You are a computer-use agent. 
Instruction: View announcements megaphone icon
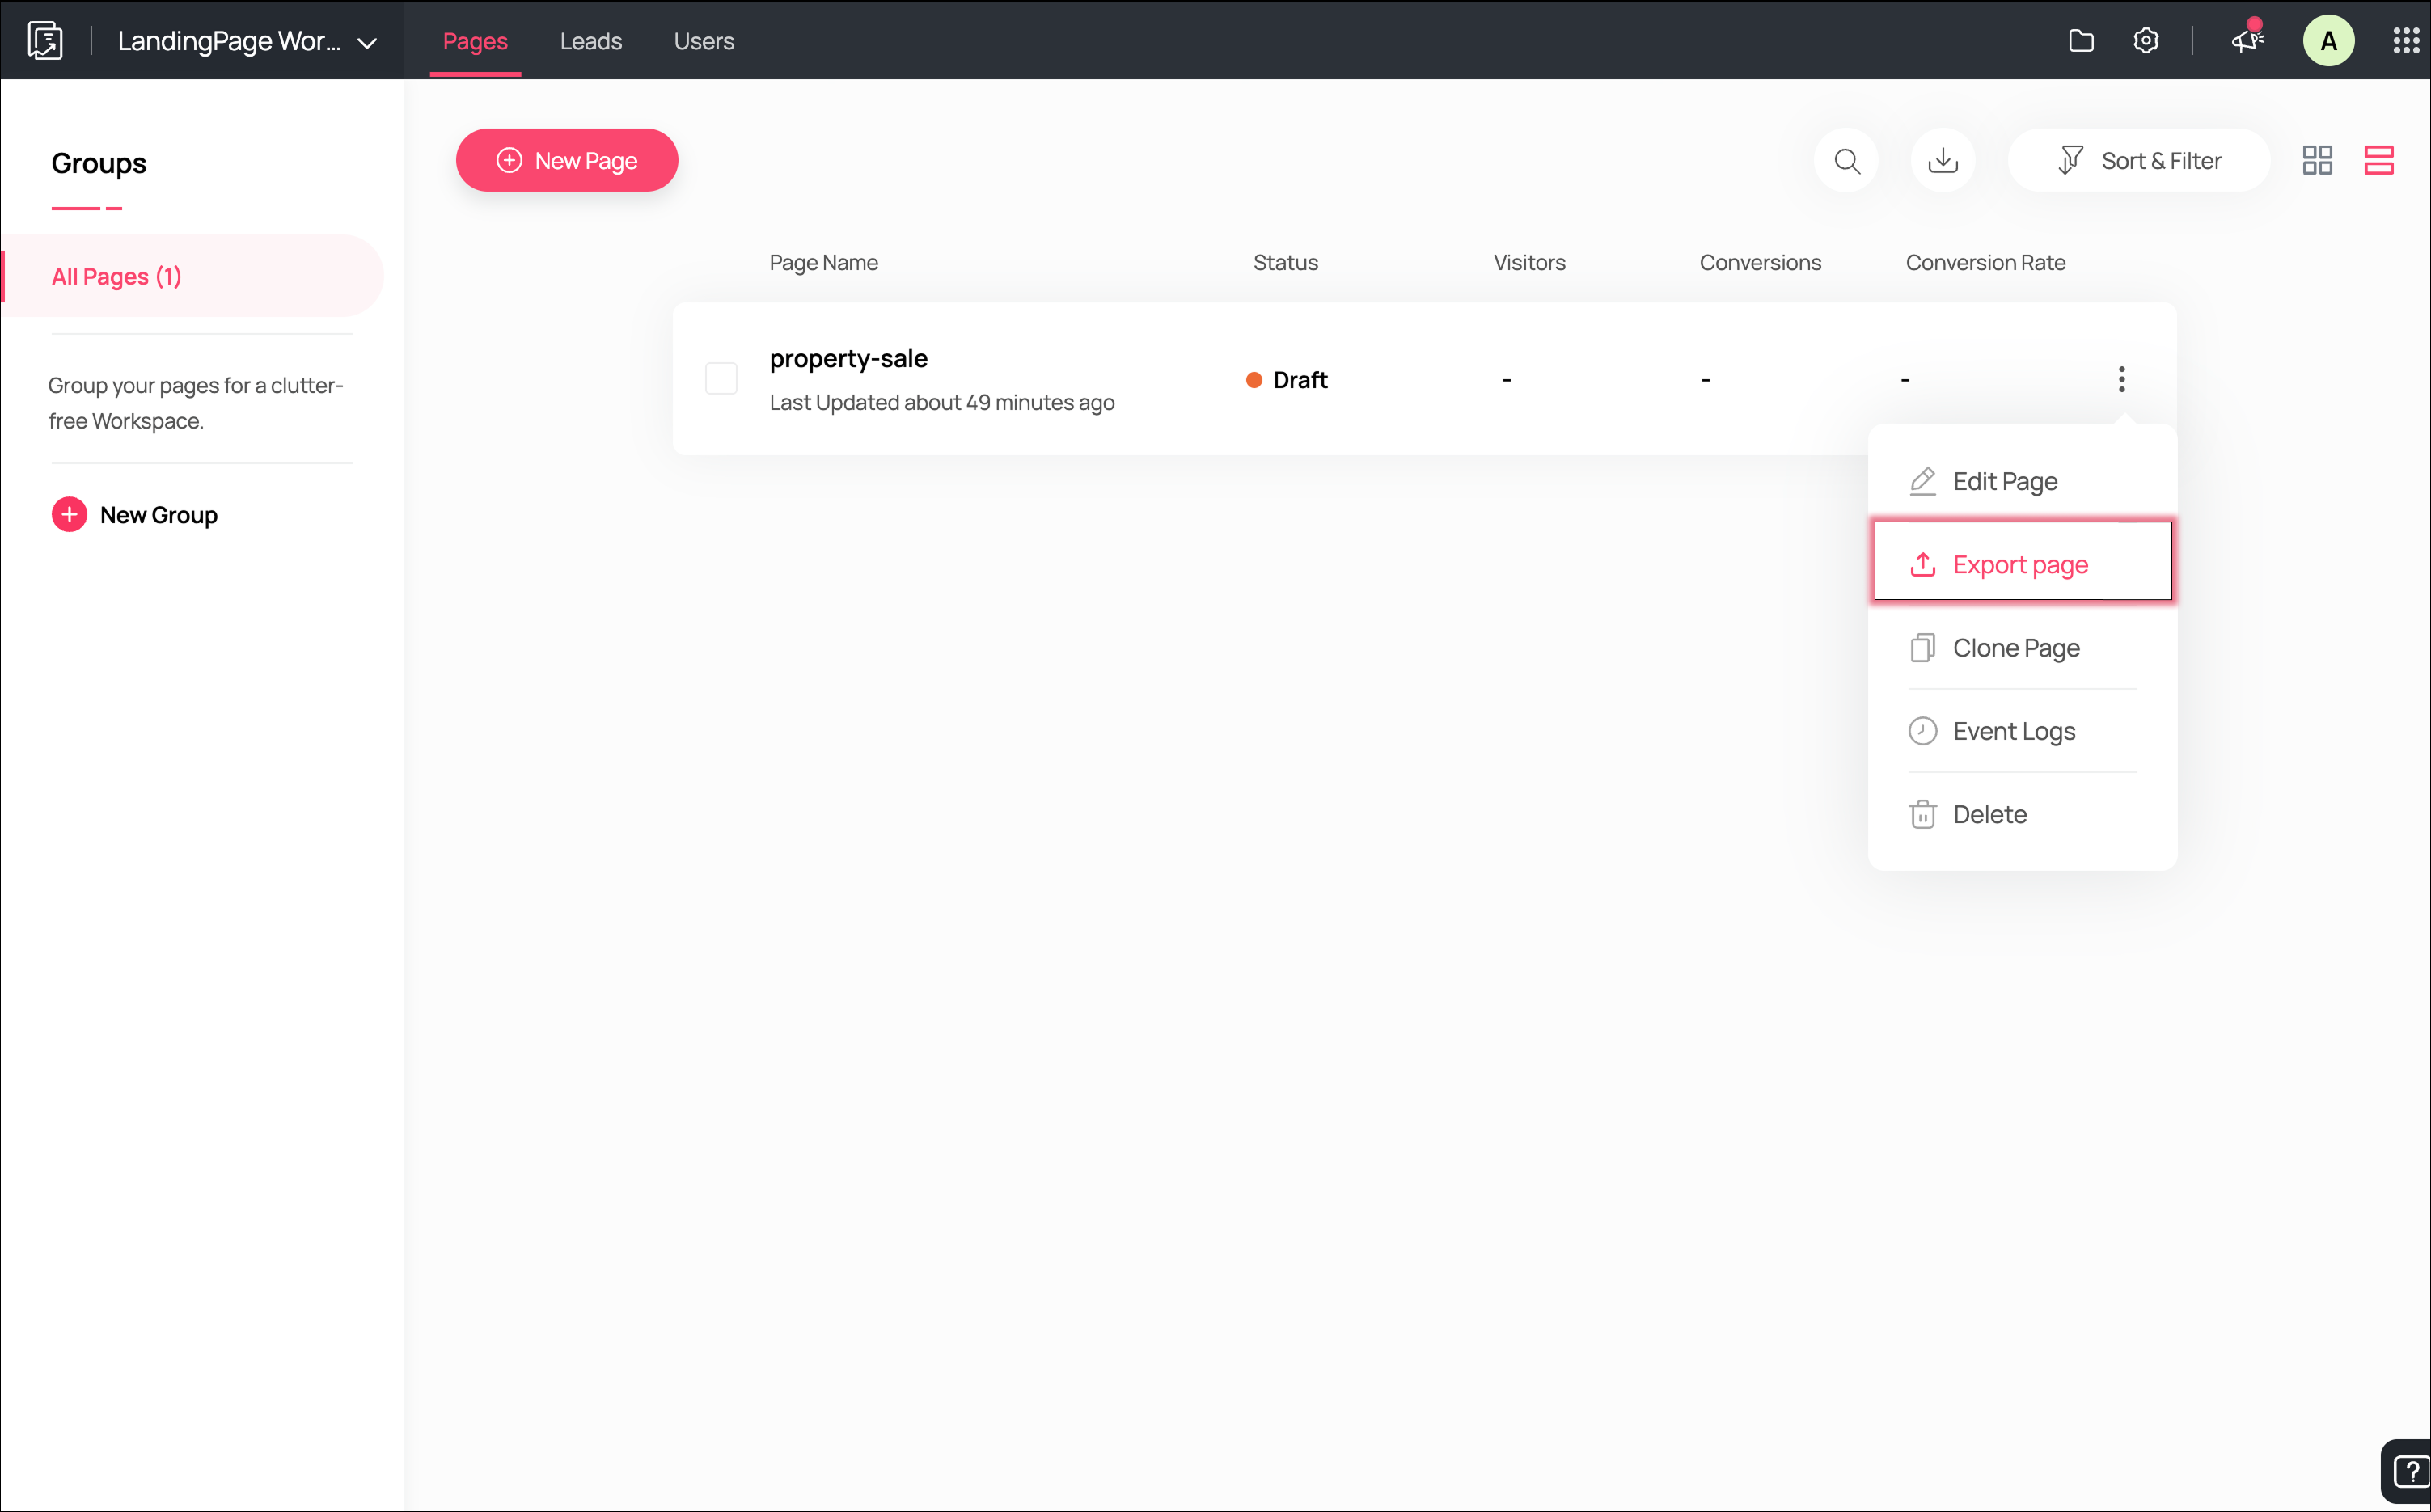click(x=2247, y=41)
